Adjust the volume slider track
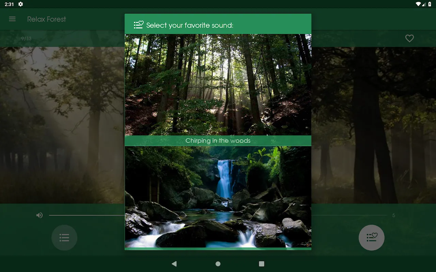Image resolution: width=436 pixels, height=272 pixels. pyautogui.click(x=218, y=215)
